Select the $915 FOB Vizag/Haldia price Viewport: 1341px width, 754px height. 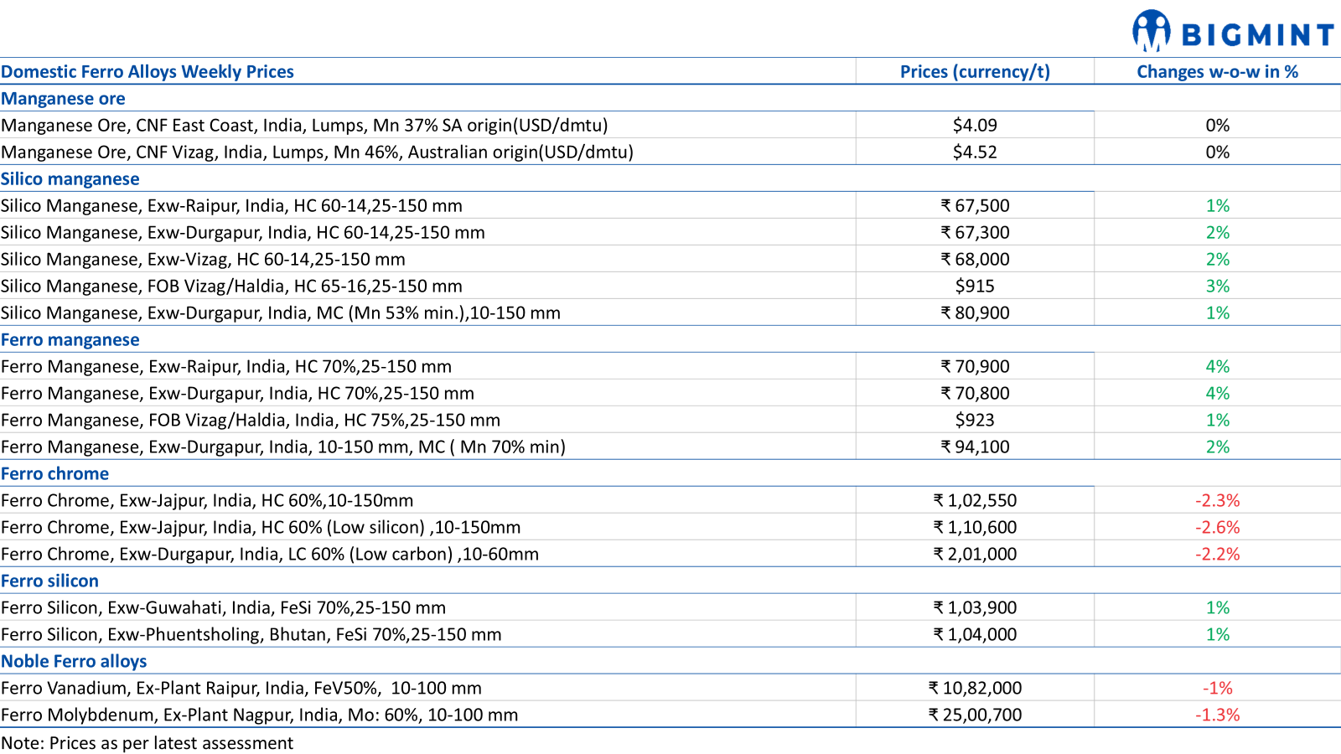coord(975,287)
